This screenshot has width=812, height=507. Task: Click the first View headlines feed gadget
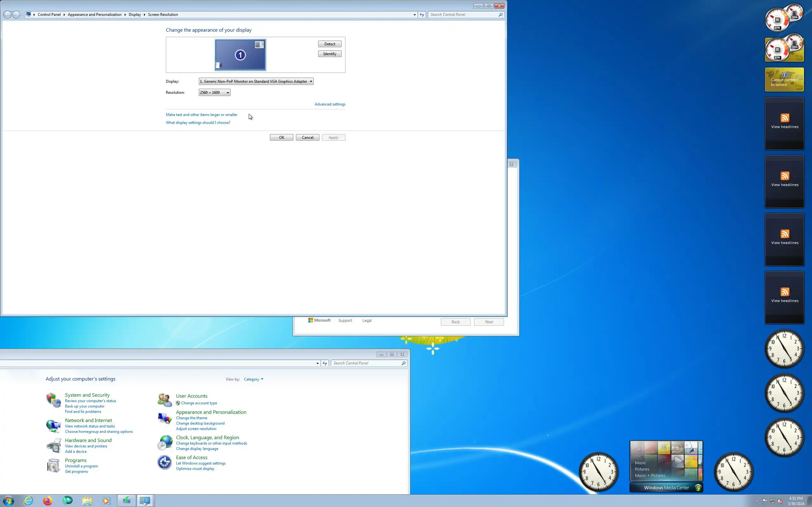(x=784, y=123)
